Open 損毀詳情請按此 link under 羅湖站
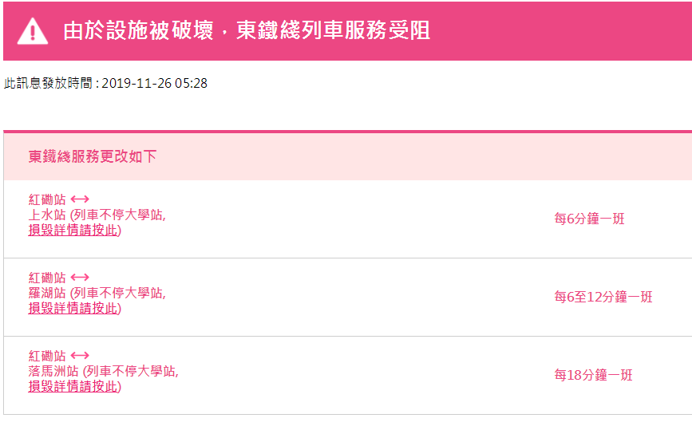 point(73,309)
